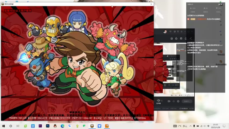The height and width of the screenshot is (129, 229).
Task: Open the Windows notification center
Action: (x=224, y=126)
